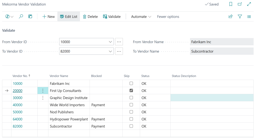Expand the To Vendor ID dropdown arrow
The image size is (254, 138).
click(110, 51)
